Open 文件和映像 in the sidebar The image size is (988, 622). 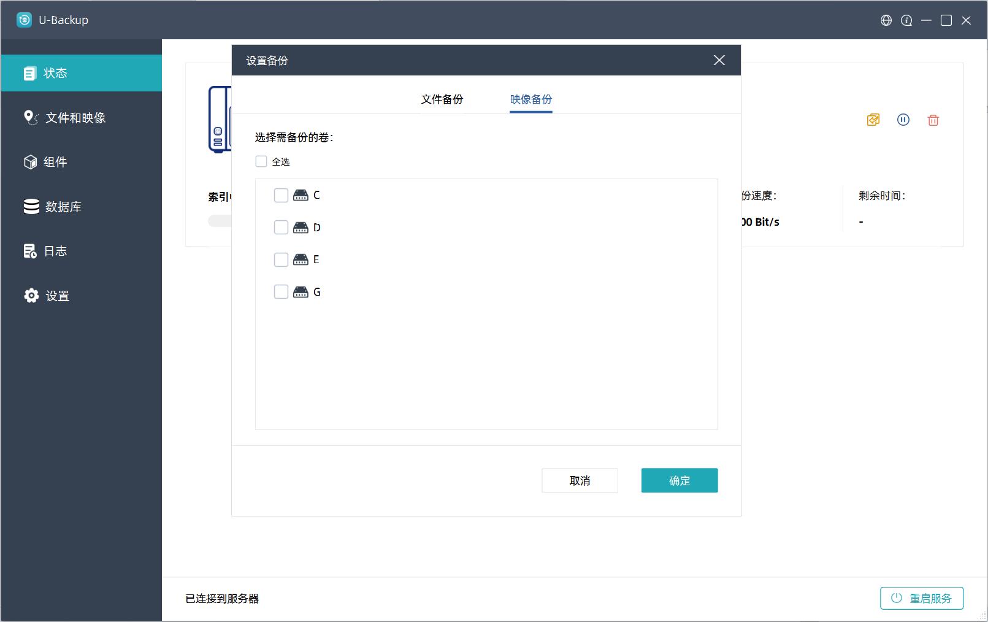(75, 118)
